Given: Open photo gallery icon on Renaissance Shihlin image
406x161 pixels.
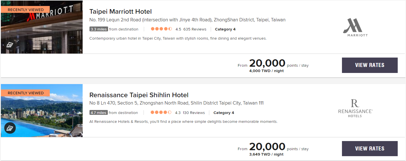Looking at the screenshot, I should tap(10, 128).
